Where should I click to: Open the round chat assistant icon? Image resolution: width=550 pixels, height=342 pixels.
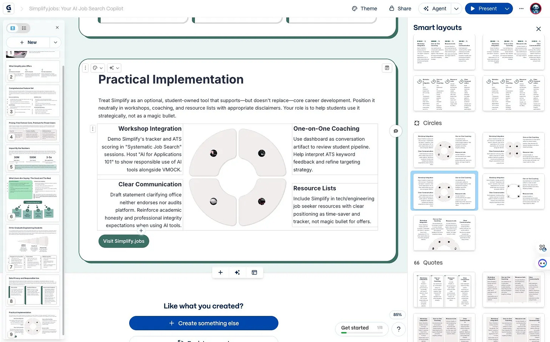point(543,263)
